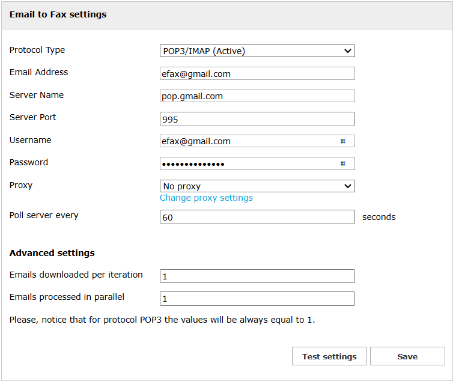Open the Protocol Type dropdown
453x381 pixels.
click(257, 51)
